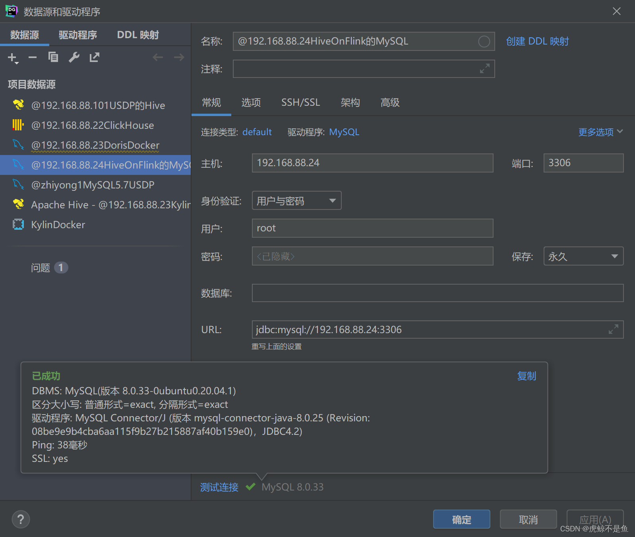Viewport: 635px width, 537px height.
Task: Click the empty 数据库 database field
Action: tap(438, 293)
